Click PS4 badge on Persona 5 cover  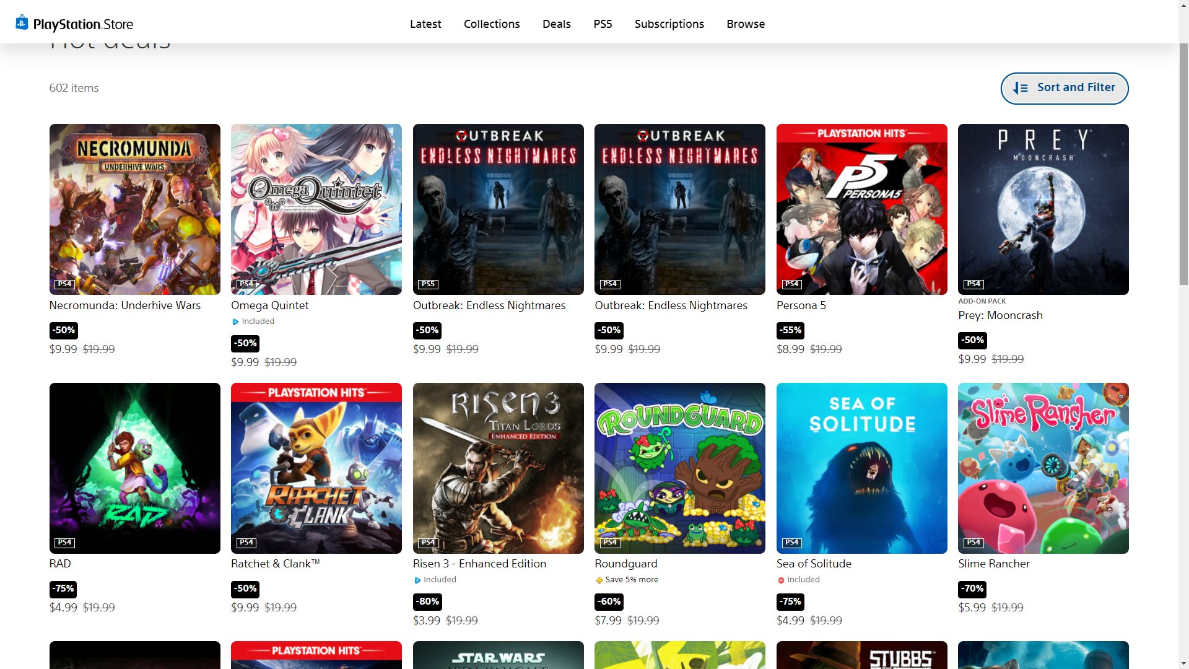pos(791,284)
